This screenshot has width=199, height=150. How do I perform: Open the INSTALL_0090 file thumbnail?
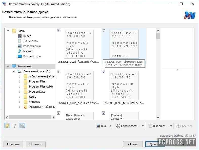tap(124, 85)
